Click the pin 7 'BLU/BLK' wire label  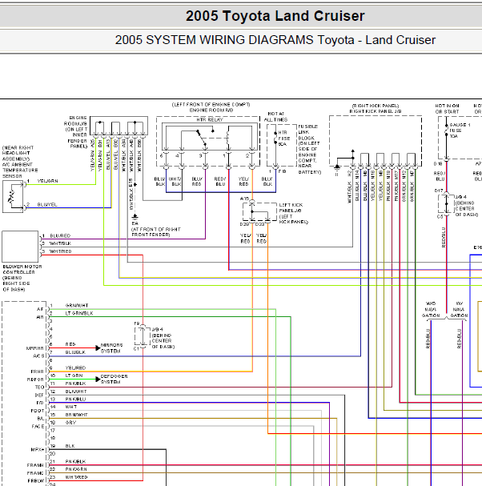point(75,352)
